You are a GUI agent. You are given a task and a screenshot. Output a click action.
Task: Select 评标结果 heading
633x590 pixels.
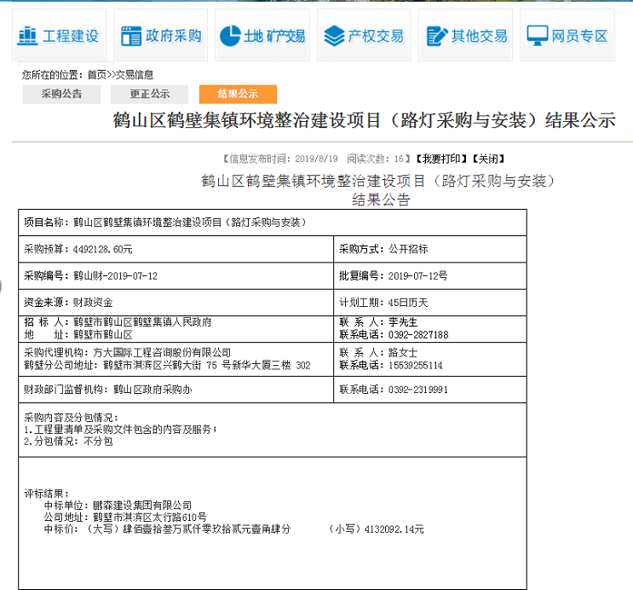(x=46, y=494)
